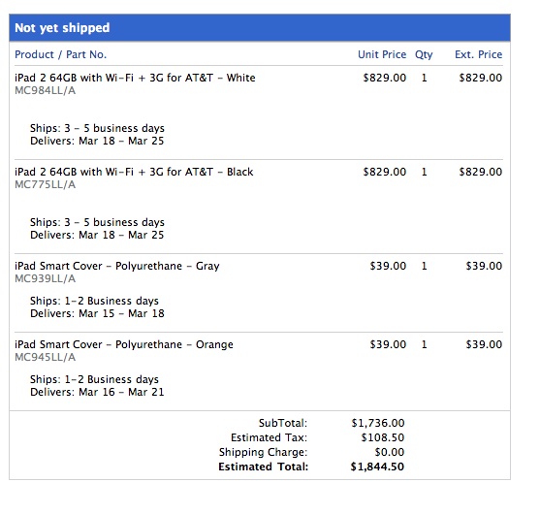Screen dimensions: 540x515
Task: Open iPad Smart Cover Polyurethane Orange item
Action: click(x=124, y=345)
